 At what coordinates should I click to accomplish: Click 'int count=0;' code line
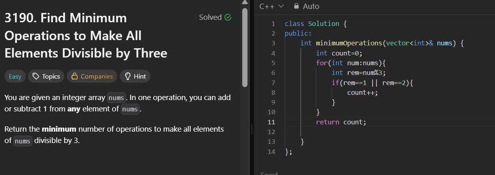point(338,53)
